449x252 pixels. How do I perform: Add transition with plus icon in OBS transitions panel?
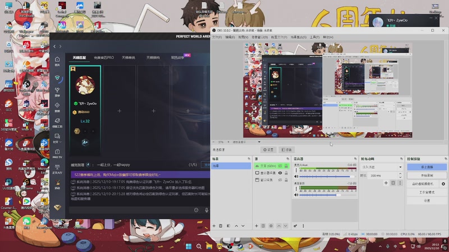(386, 183)
